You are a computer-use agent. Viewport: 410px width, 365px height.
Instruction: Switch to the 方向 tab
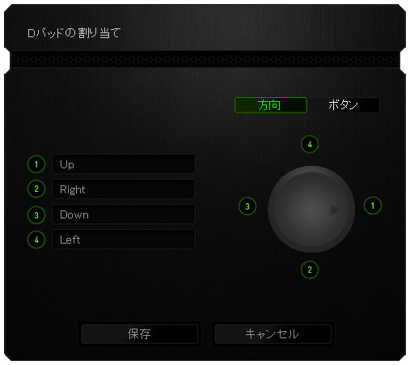pos(271,105)
